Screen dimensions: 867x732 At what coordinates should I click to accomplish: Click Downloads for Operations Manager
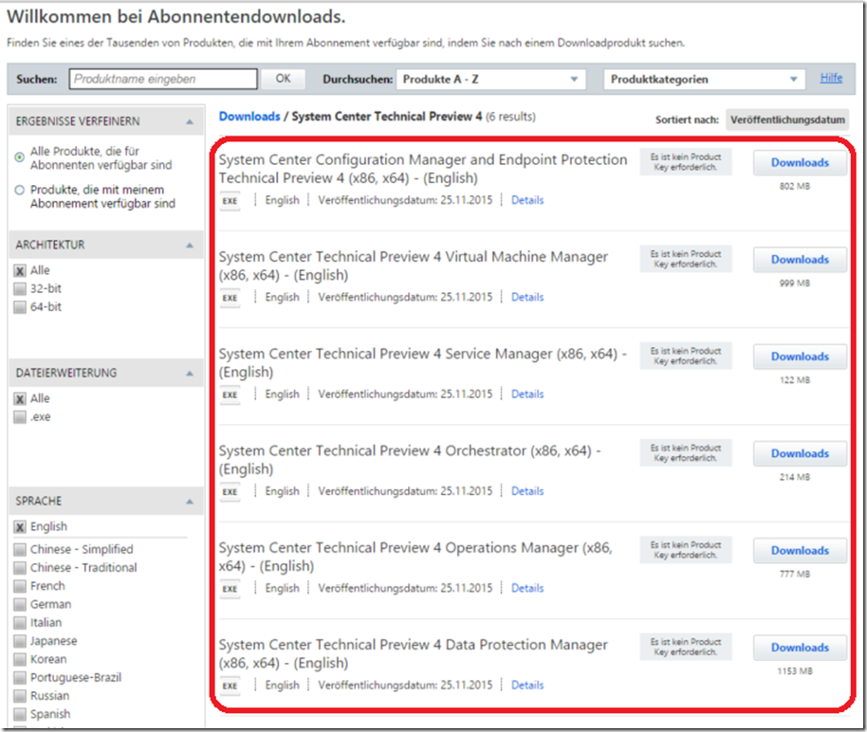800,551
